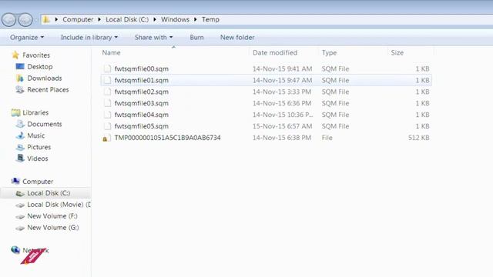Go to Local Disk (C:) in breadcrumb
493x277 pixels.
(x=127, y=19)
